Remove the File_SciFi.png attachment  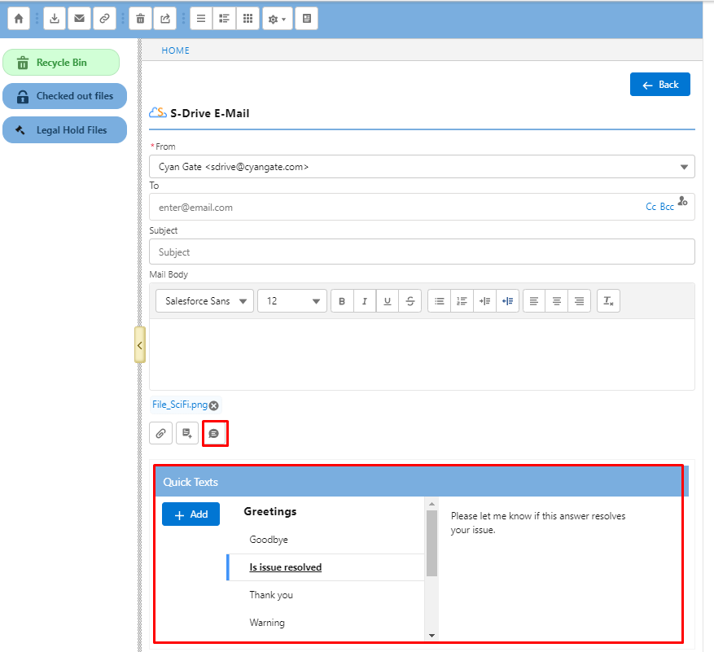(213, 405)
